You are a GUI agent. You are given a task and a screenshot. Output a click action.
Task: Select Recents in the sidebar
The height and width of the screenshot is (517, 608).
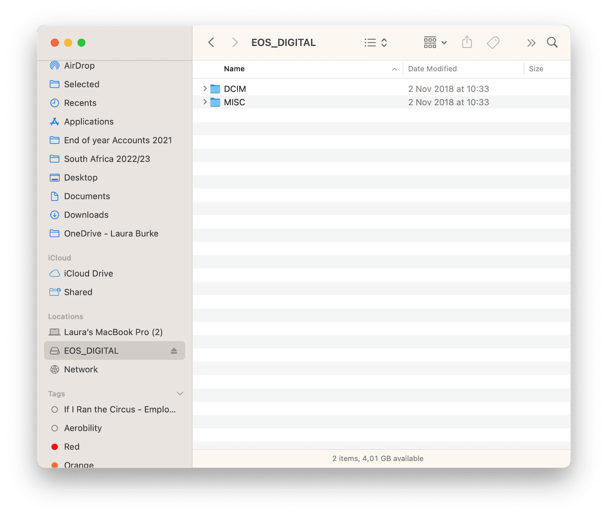80,103
